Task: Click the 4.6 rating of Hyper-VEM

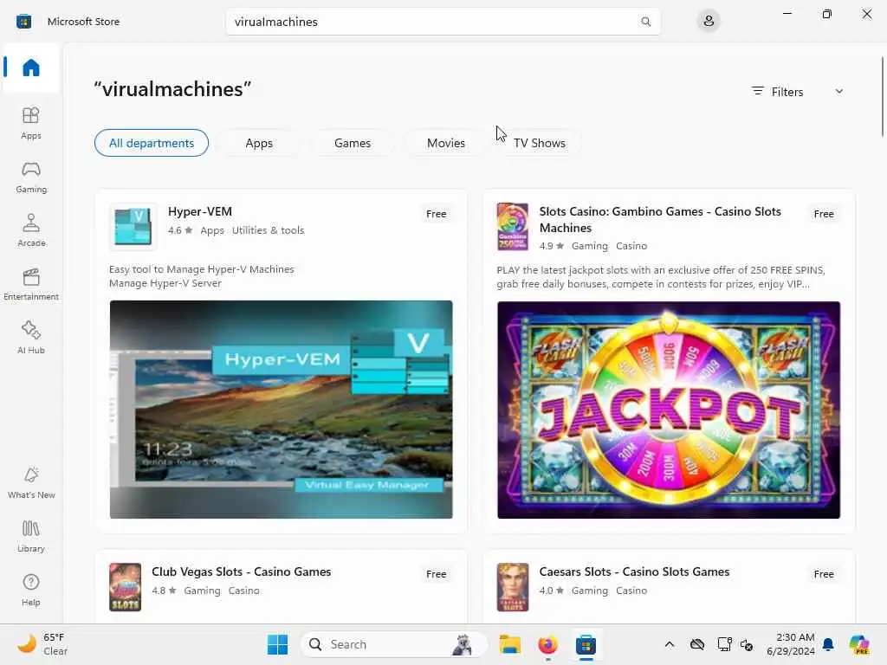Action: (180, 230)
